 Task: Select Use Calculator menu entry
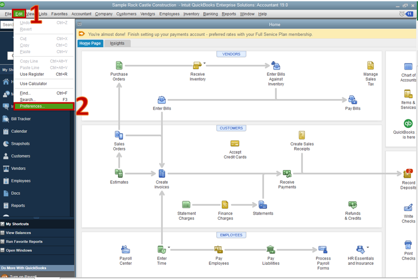44,84
